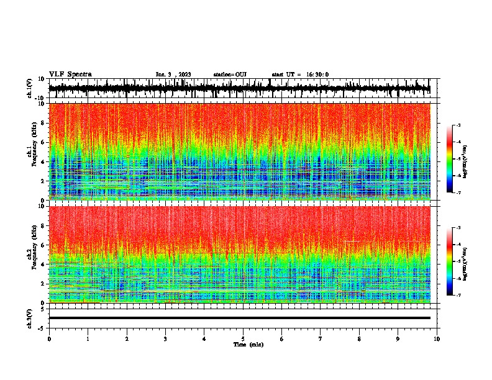This screenshot has height=380, width=492.
Task: Click time axis tick label "6"
Action: coord(282,339)
